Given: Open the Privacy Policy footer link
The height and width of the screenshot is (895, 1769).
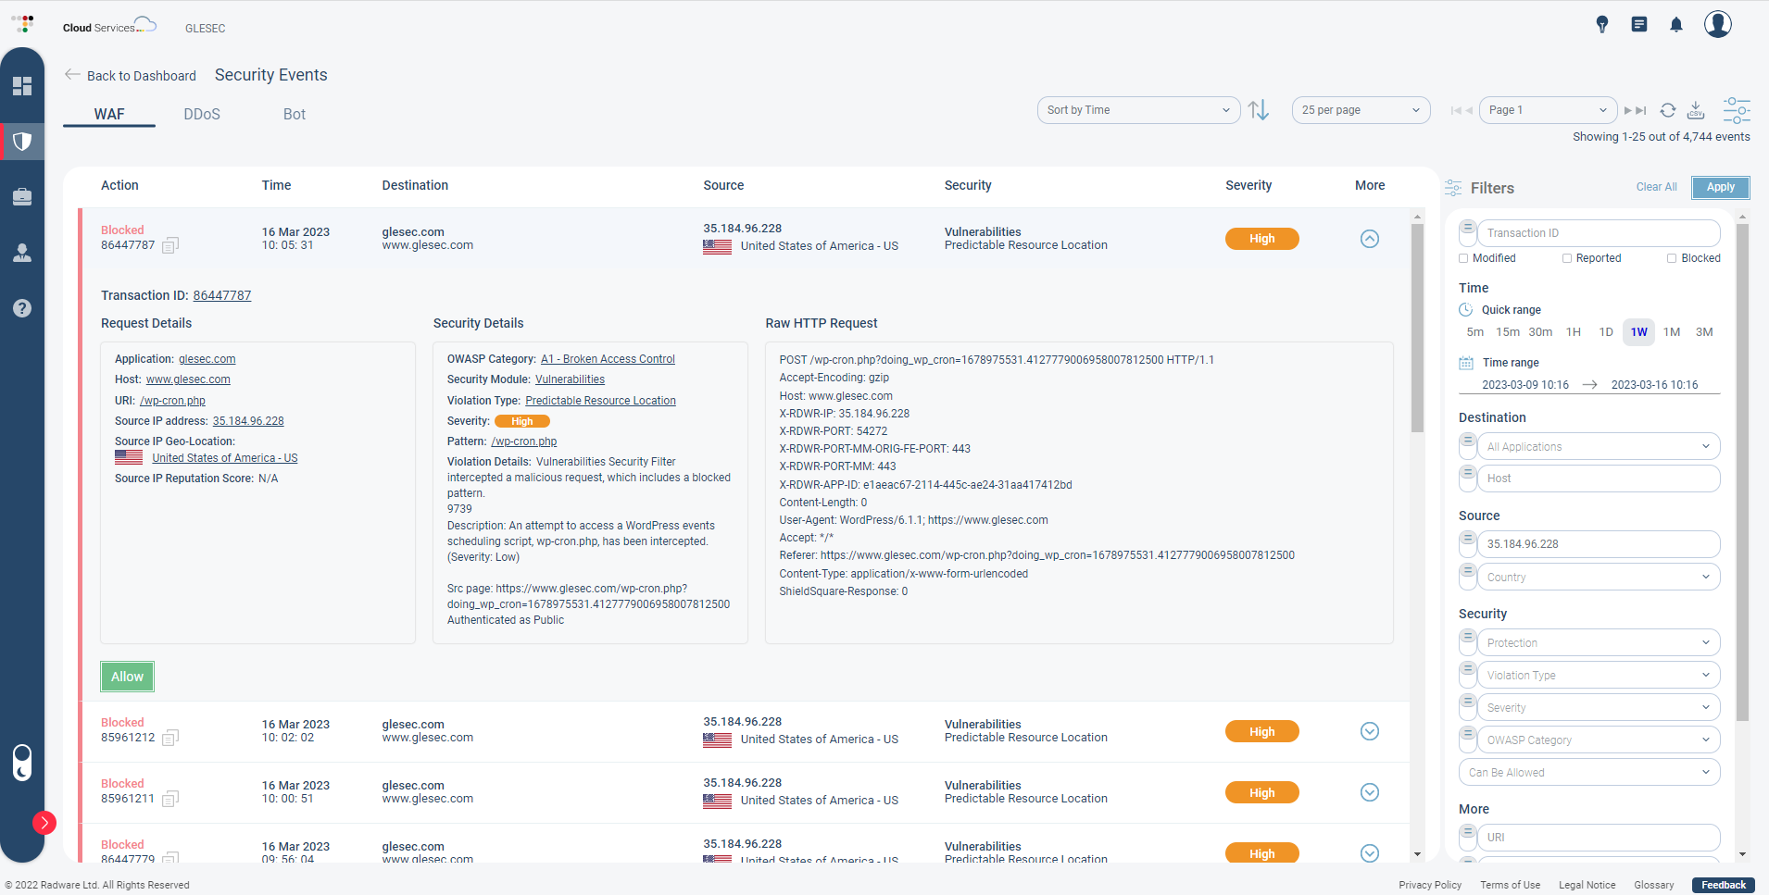Looking at the screenshot, I should click(1430, 885).
